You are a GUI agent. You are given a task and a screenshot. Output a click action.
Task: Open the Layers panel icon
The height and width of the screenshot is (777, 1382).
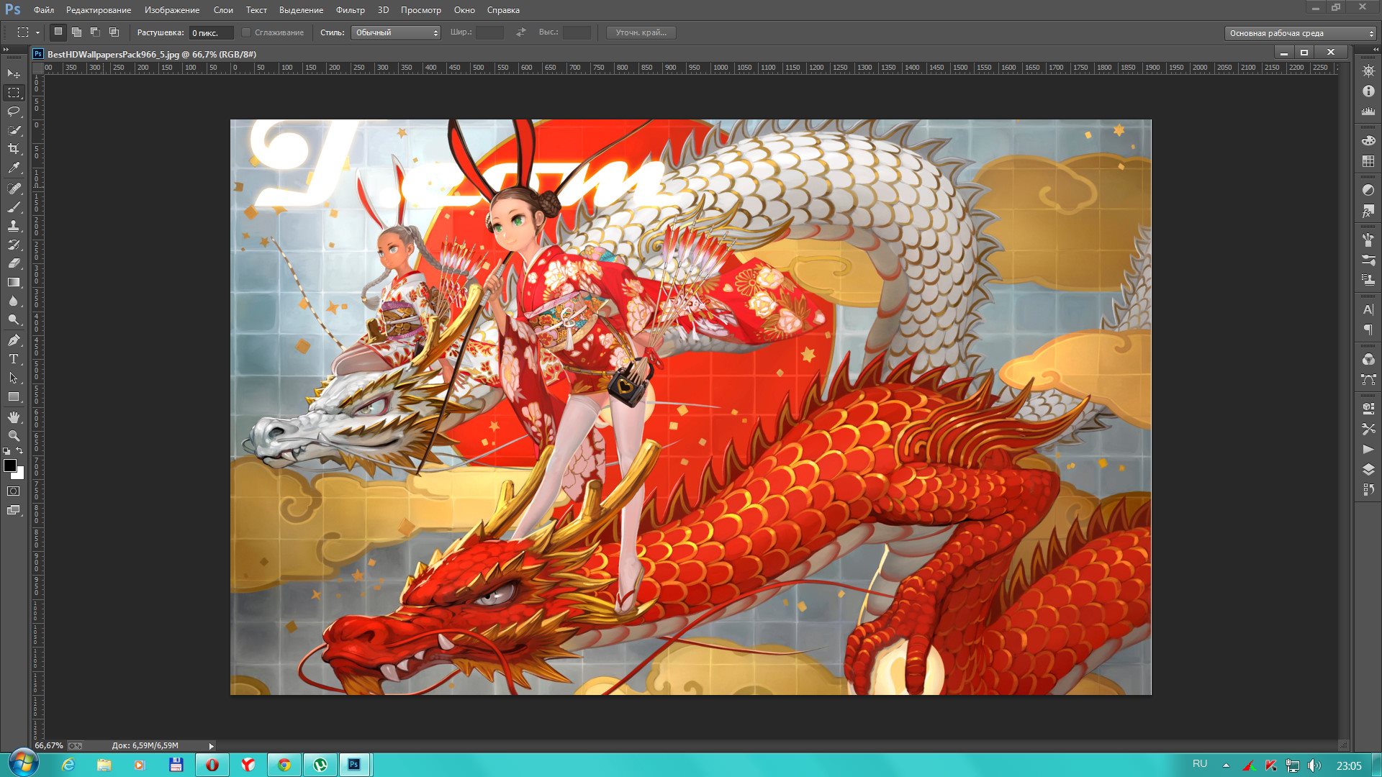[x=1368, y=469]
